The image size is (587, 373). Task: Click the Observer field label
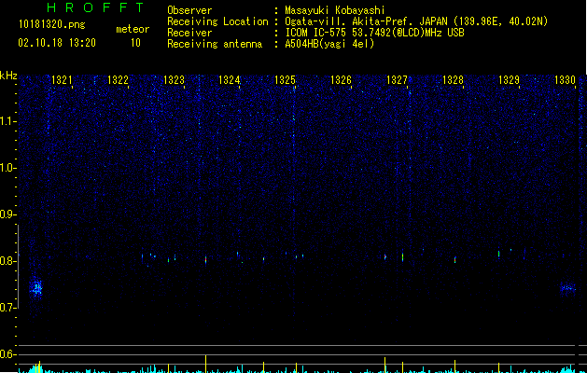coord(189,10)
